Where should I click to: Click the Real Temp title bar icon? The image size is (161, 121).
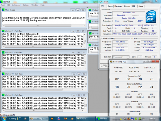111,62
